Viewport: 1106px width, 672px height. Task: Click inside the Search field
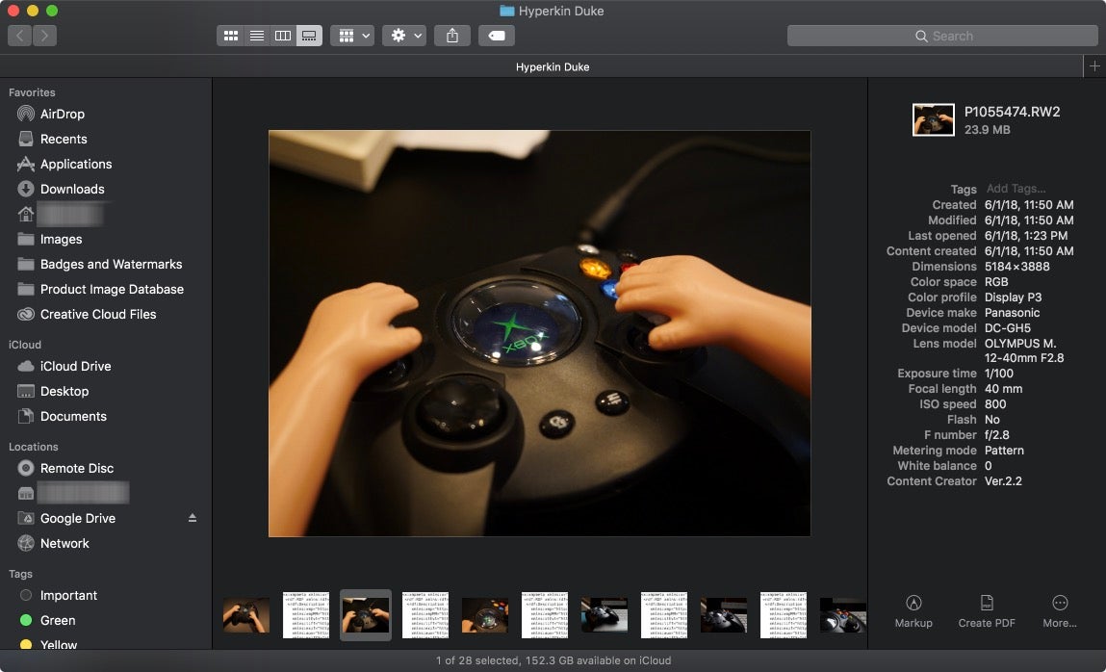(941, 35)
